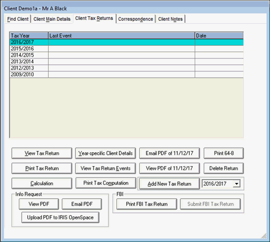Upload PDF to IRIS OpenSpace

60,218
